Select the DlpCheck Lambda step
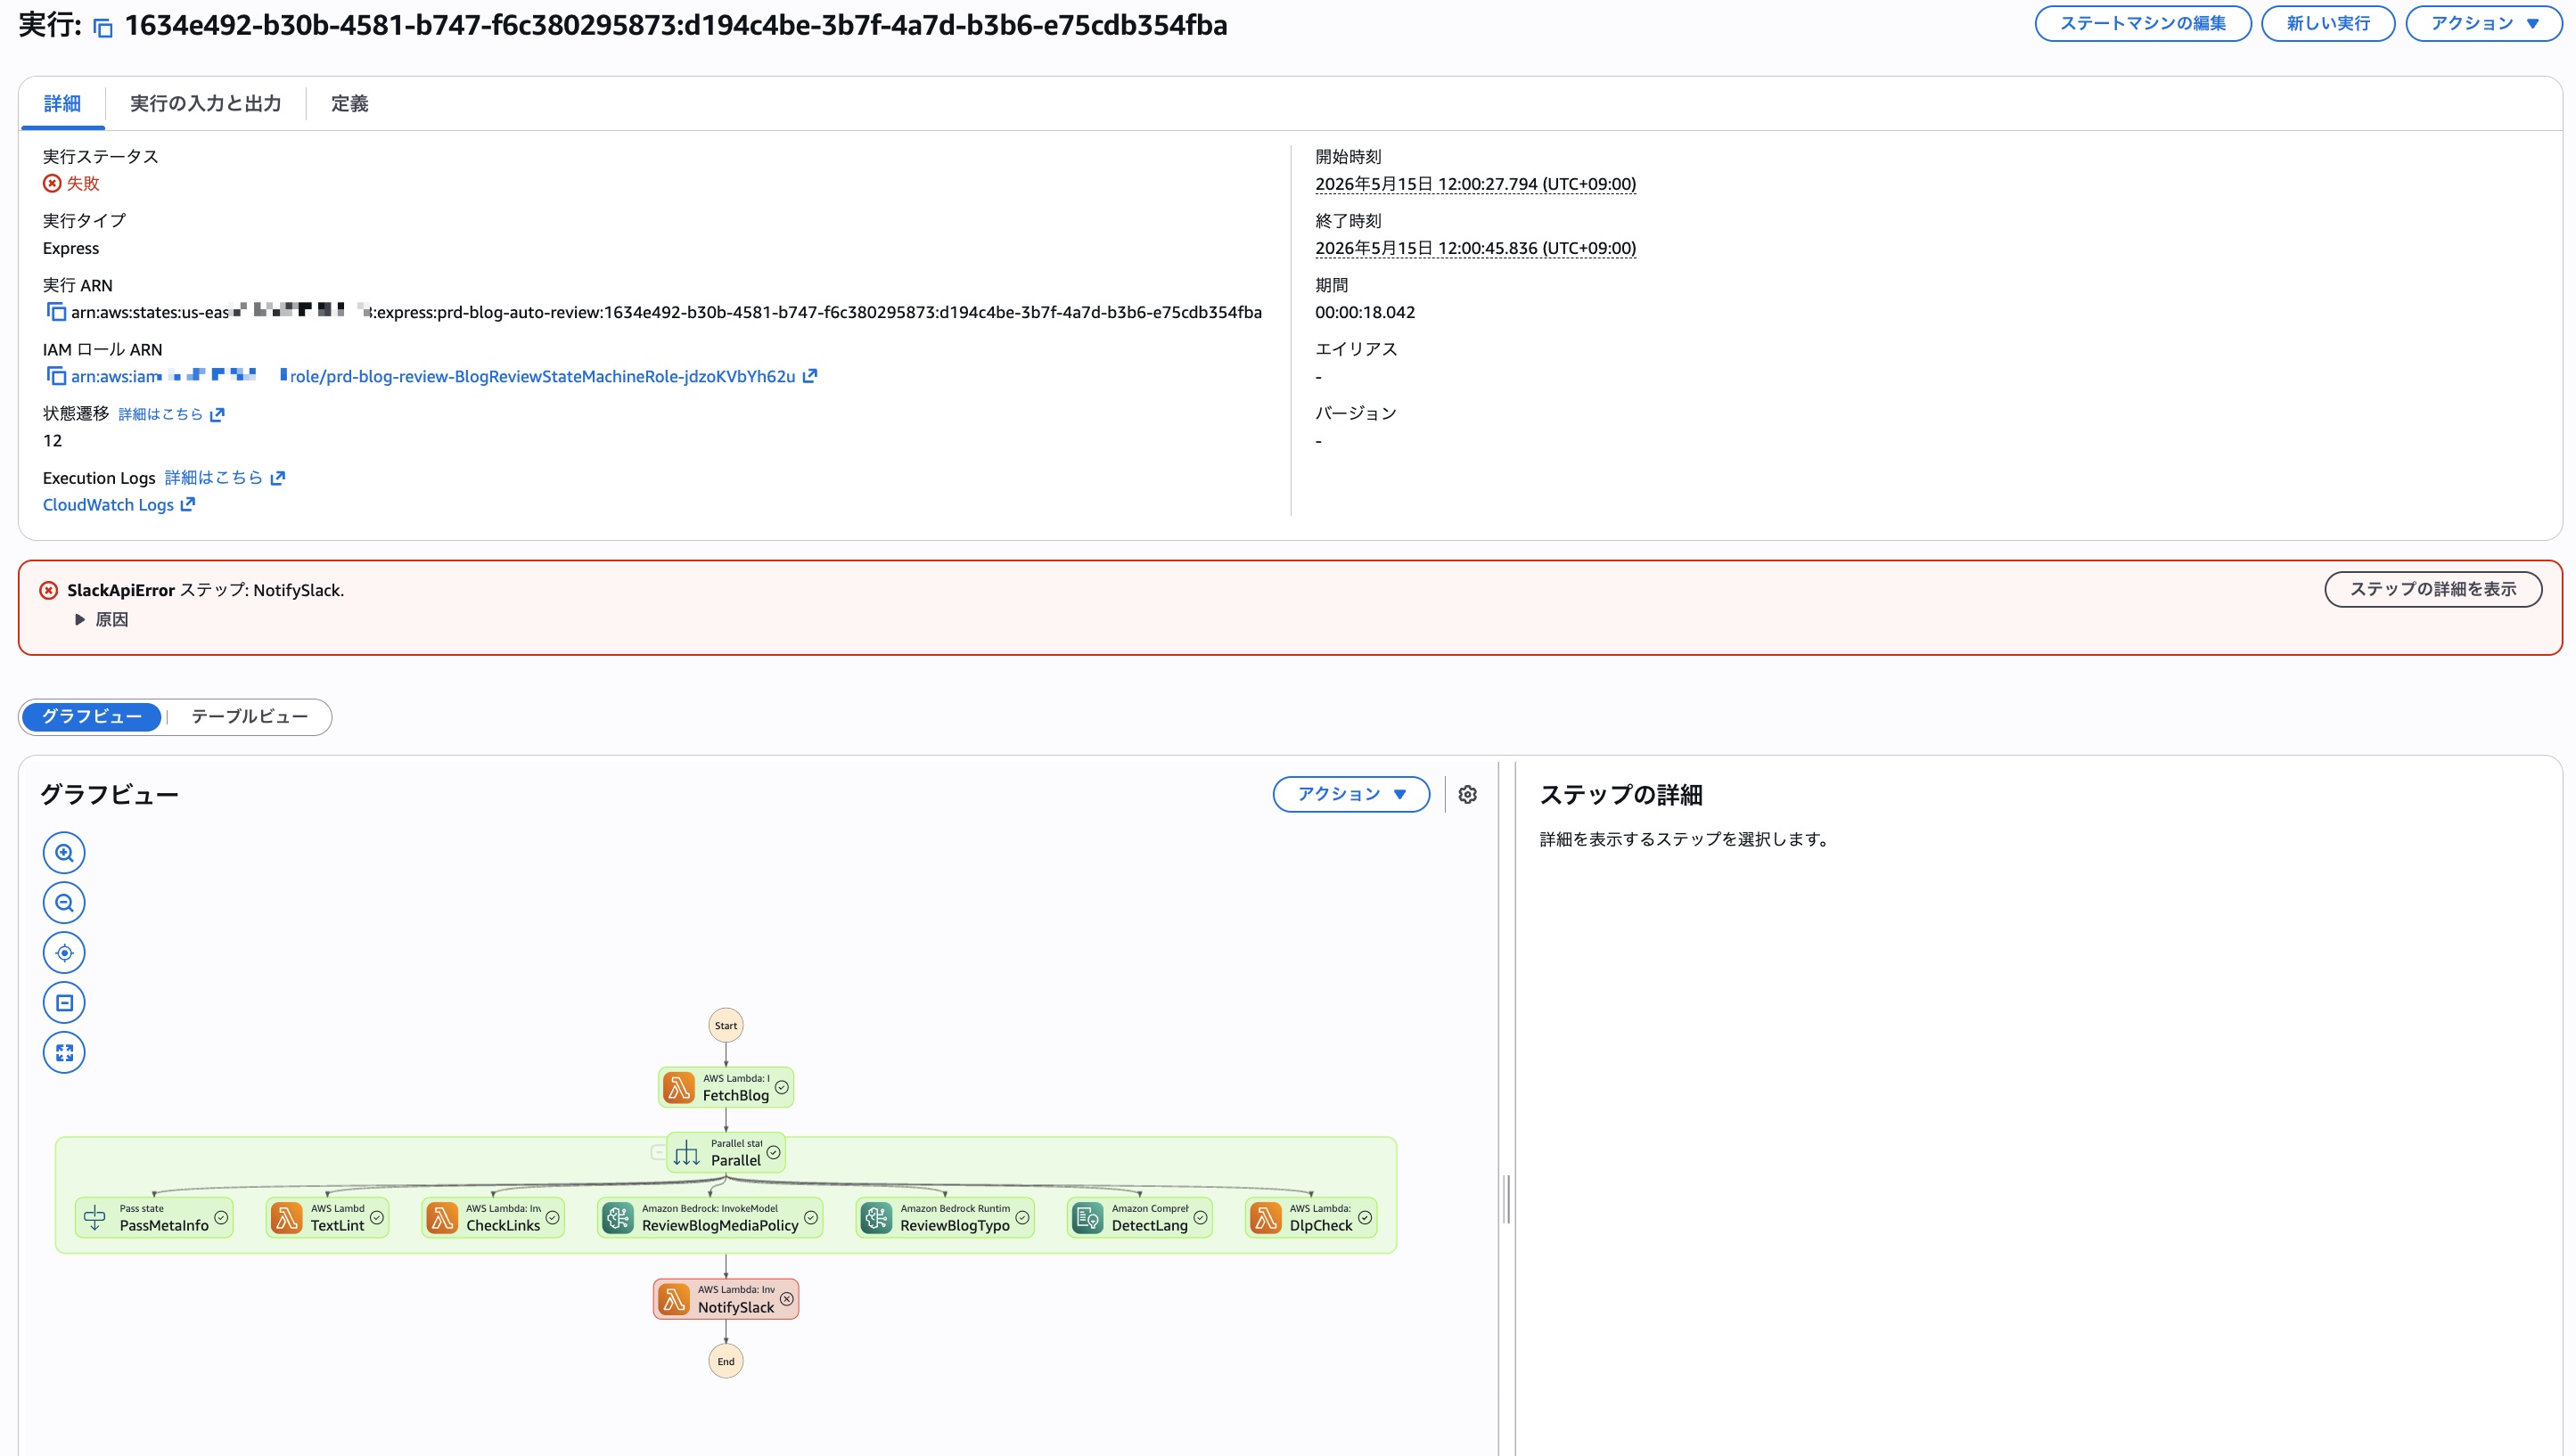The height and width of the screenshot is (1456, 2576). click(x=1311, y=1217)
